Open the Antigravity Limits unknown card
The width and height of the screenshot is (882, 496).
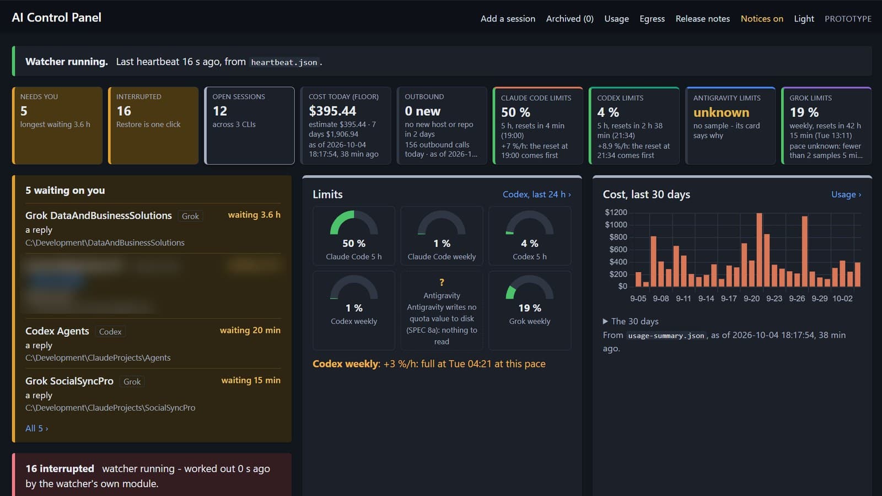730,126
